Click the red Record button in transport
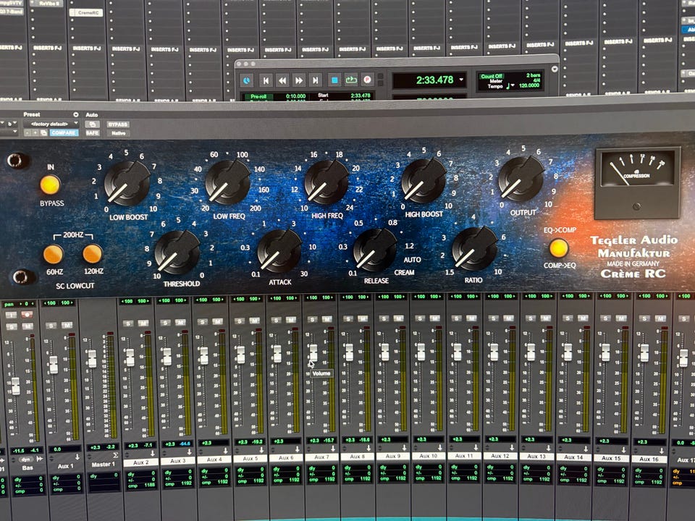 pos(367,80)
